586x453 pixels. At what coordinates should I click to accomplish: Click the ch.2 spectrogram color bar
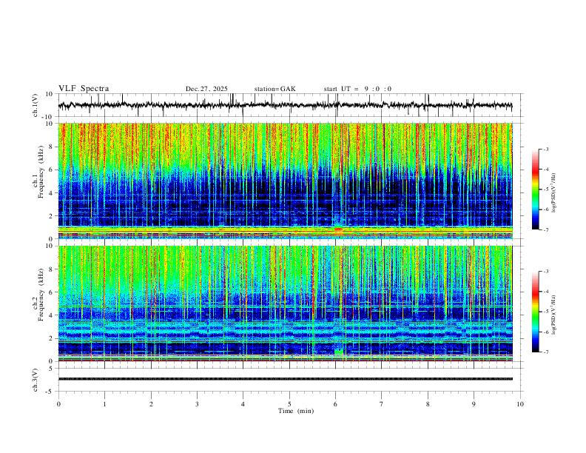[535, 312]
